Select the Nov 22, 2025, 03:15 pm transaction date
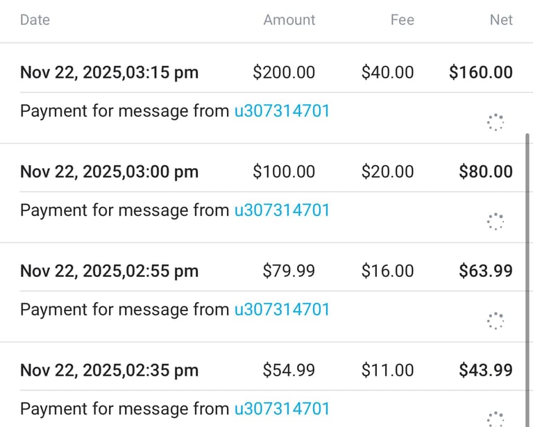Image resolution: width=533 pixels, height=427 pixels. (x=109, y=72)
